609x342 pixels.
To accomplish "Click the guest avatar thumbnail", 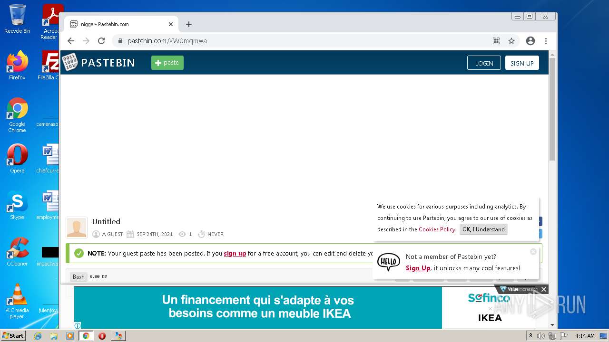I will [77, 227].
